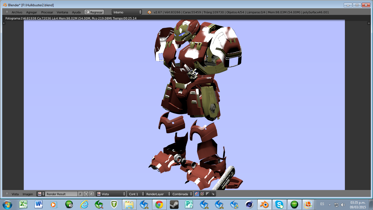Open the Vista editor mode dropdown
Screen dimensions: 373x210
tap(111, 194)
